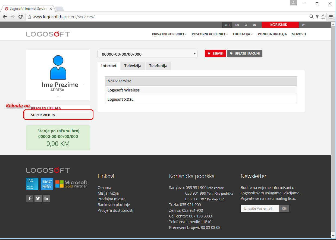
Task: Click the Chrome profile icon in title bar
Action: pos(293,3)
